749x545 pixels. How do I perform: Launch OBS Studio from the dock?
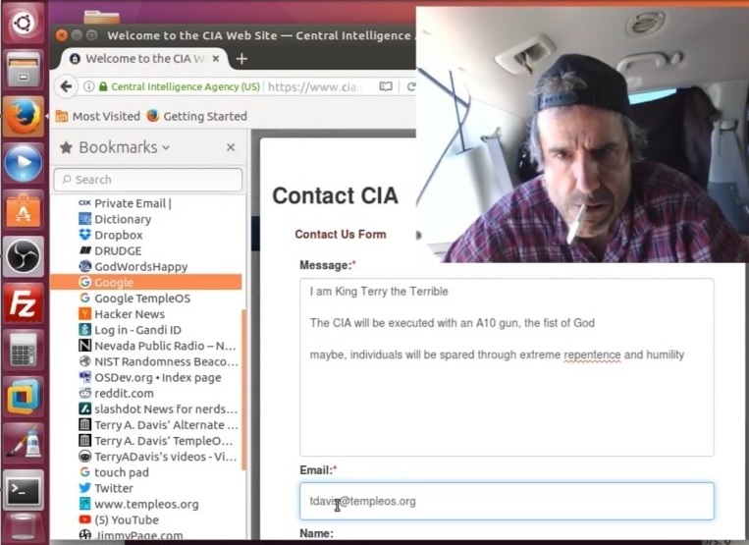coord(23,256)
